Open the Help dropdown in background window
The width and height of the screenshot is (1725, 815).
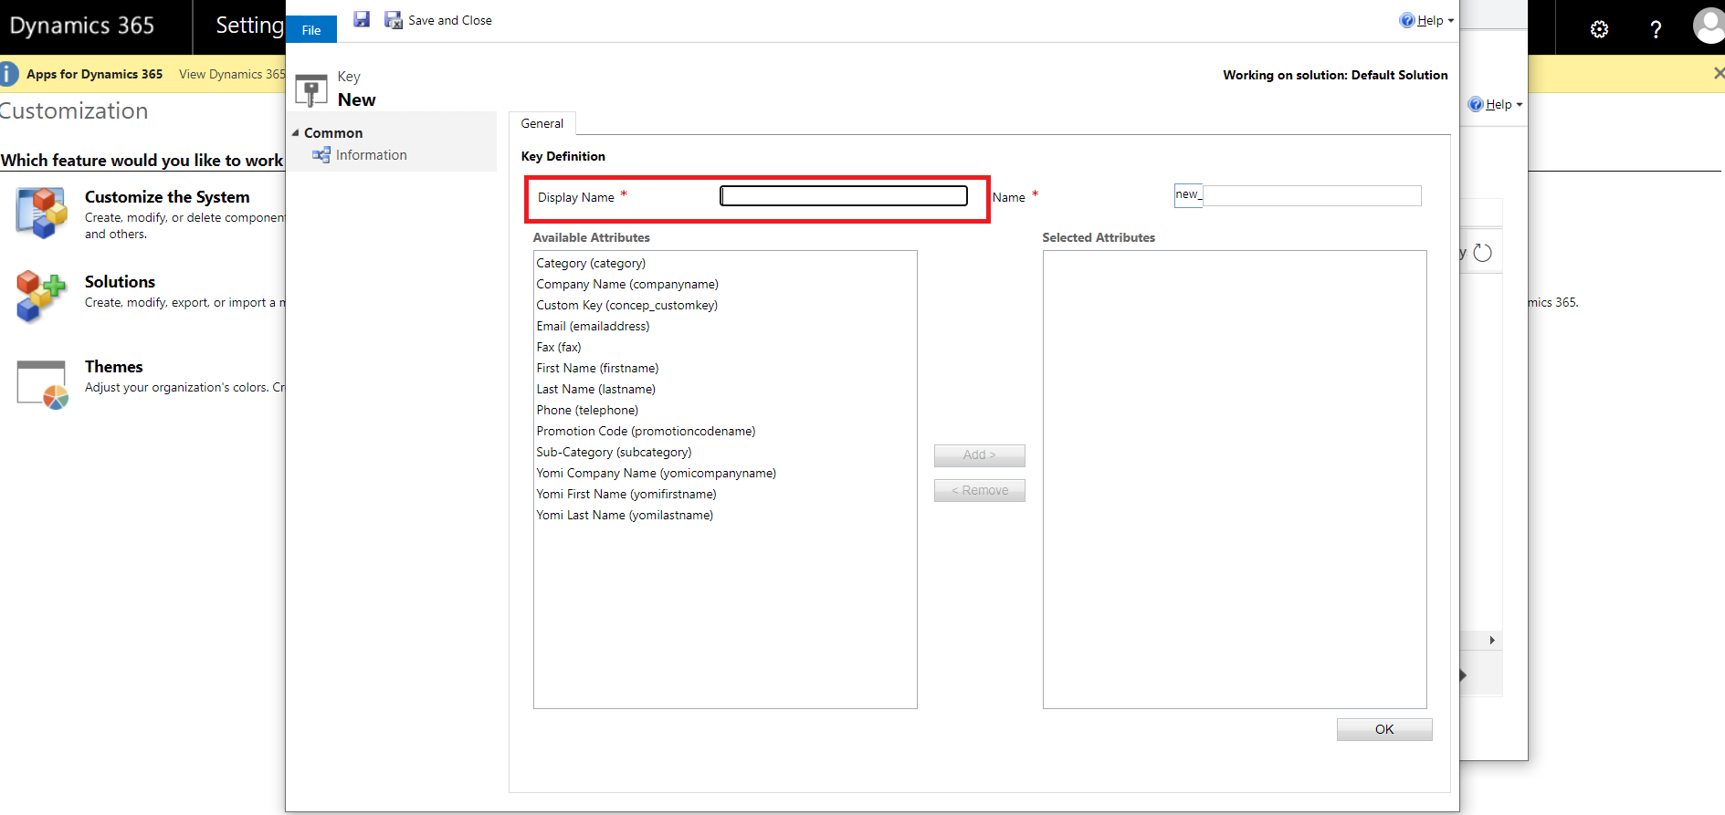click(1495, 104)
